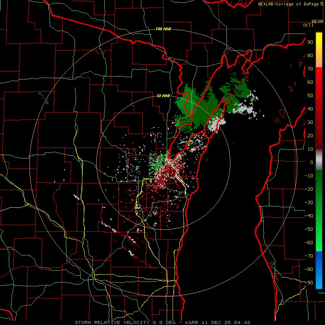Click the -90 value on velocity scale
Viewport: 325px width, 325px height.
(309, 283)
